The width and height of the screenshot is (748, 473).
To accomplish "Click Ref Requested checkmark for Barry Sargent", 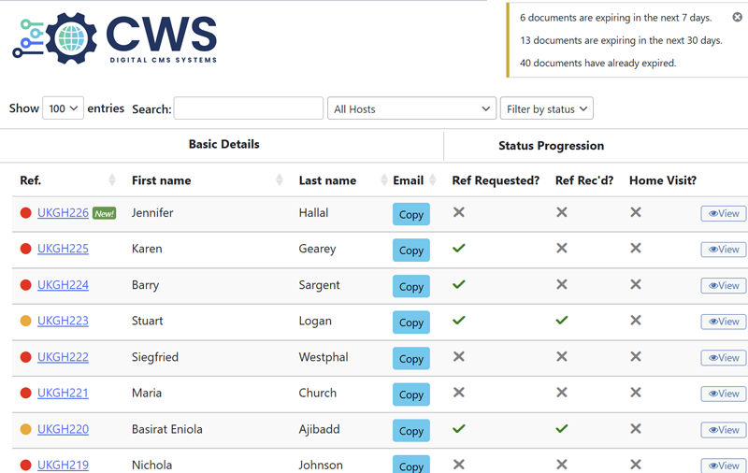I will pos(459,284).
